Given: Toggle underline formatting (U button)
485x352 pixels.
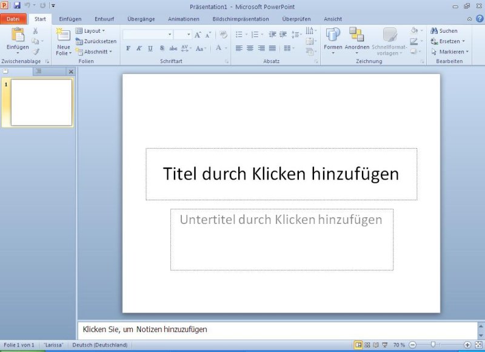Looking at the screenshot, I should 150,48.
